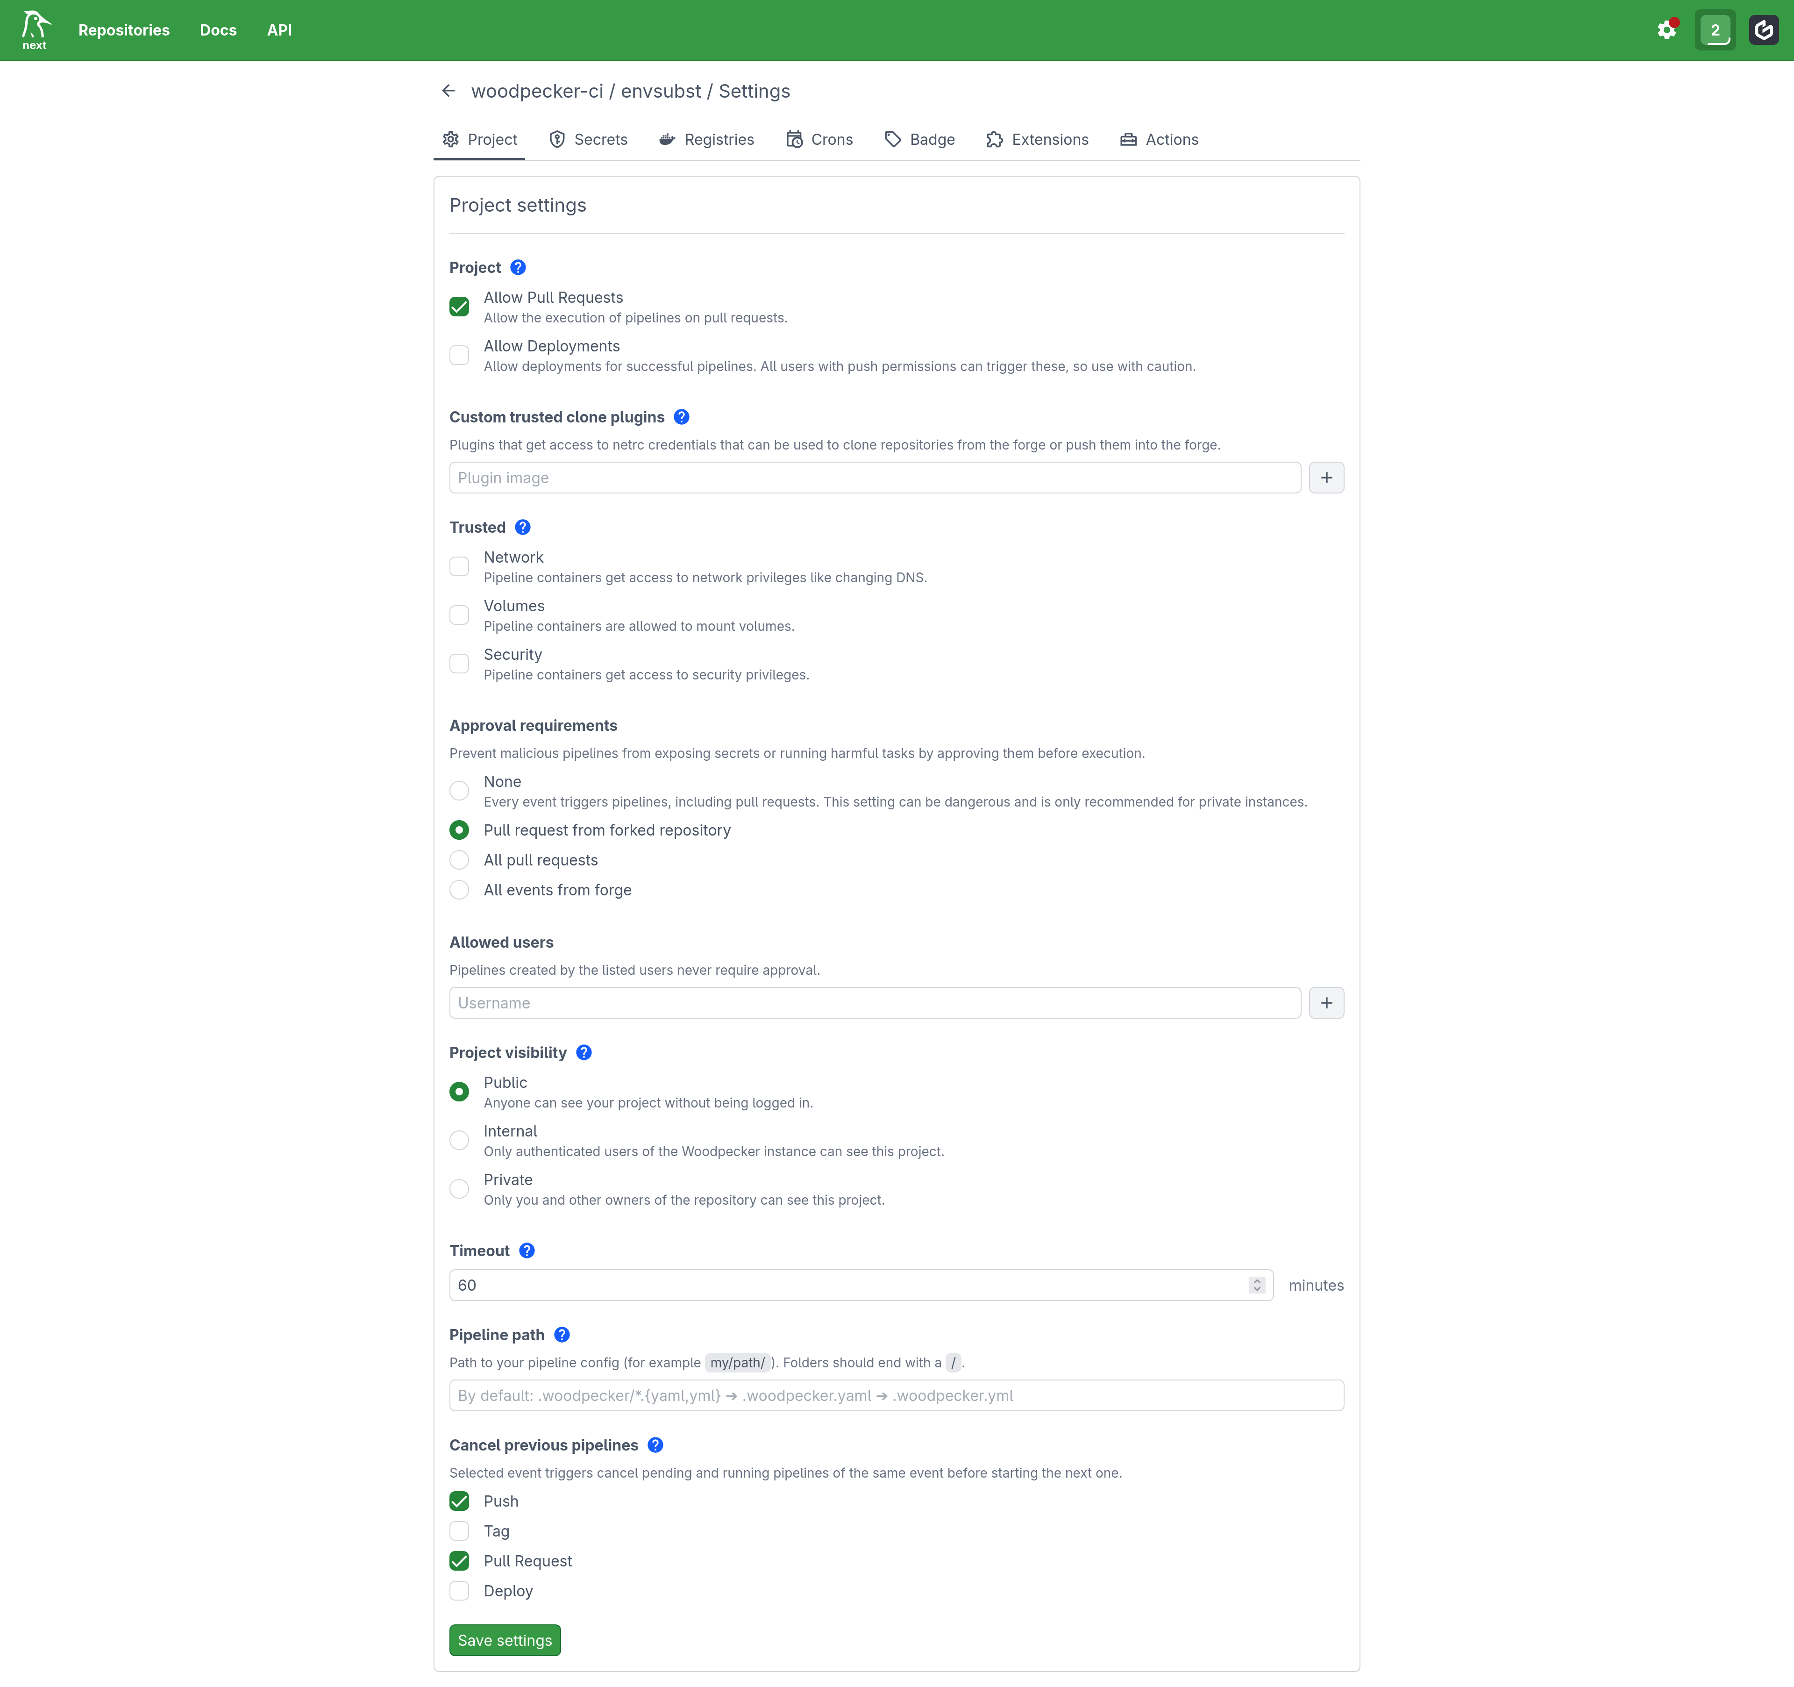Open help icon beside Trusted heading
1794x1687 pixels.
tap(522, 527)
